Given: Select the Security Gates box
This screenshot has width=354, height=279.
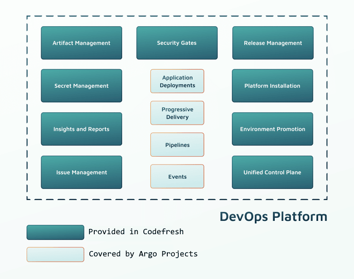Looking at the screenshot, I should coord(177,43).
